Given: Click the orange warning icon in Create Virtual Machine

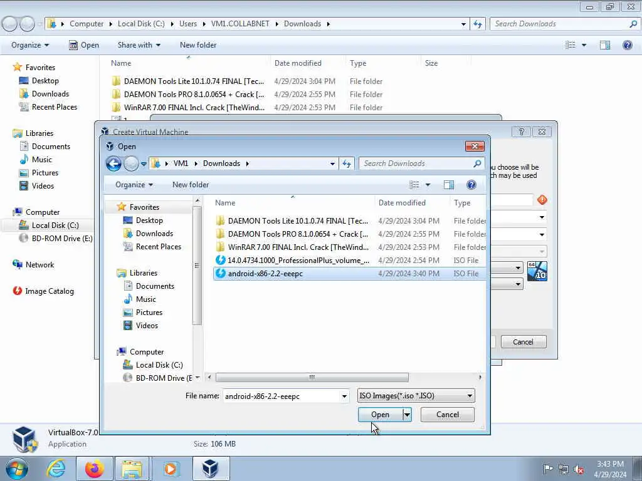Looking at the screenshot, I should [x=542, y=200].
